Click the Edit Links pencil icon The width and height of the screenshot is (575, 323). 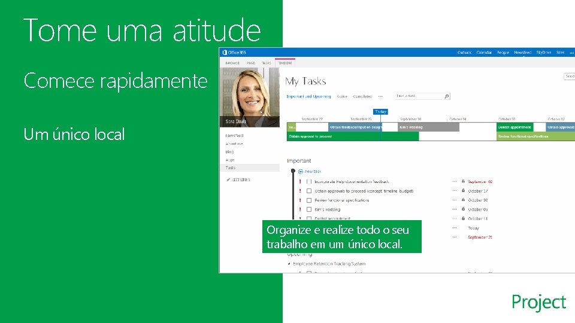[x=228, y=180]
